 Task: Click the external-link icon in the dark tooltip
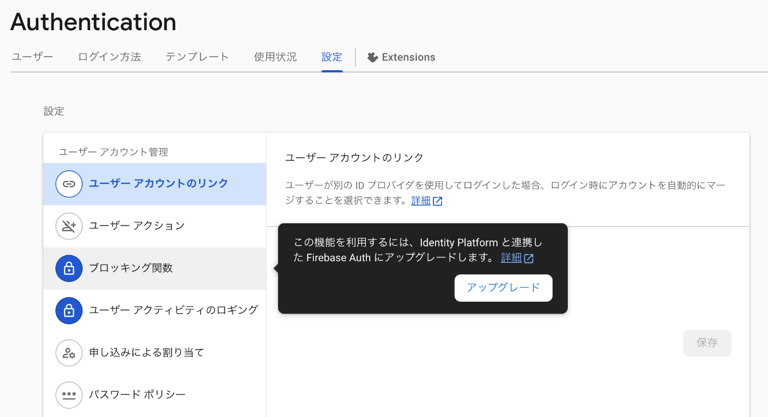(x=529, y=258)
